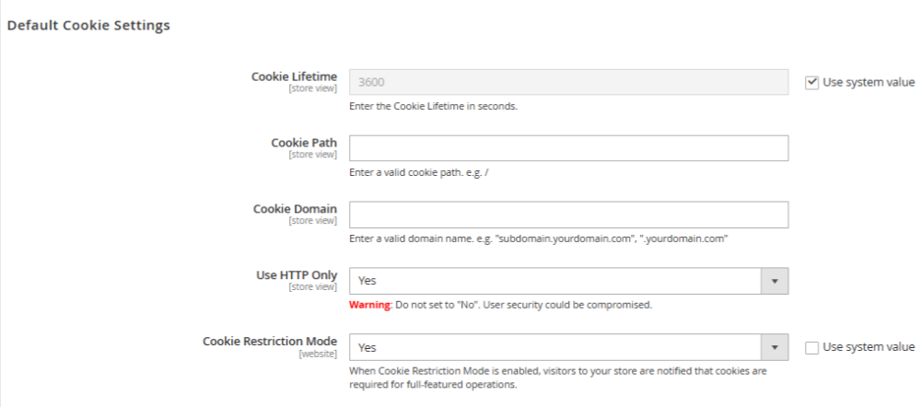Screen dimensions: 921x407
Task: Click the Cookie Path field label
Action: tap(304, 143)
